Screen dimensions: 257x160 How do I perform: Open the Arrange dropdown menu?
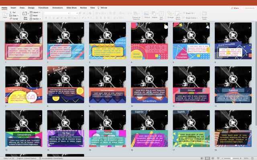click(171, 14)
